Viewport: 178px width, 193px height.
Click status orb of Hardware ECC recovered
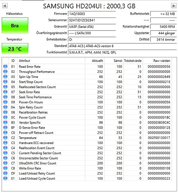coord(5,143)
